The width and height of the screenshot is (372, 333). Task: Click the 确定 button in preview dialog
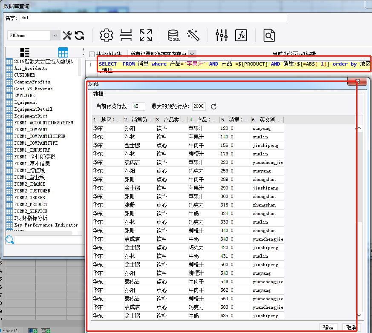tap(328, 327)
